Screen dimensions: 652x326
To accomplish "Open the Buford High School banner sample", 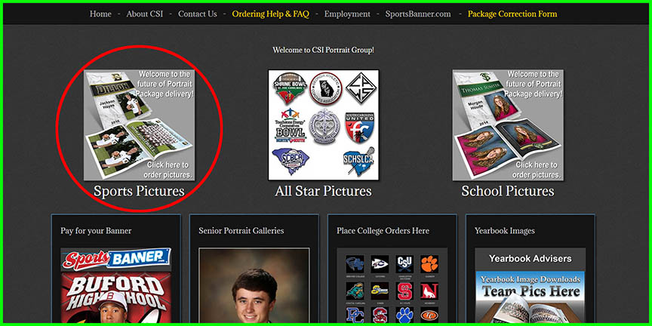I will pos(116,298).
